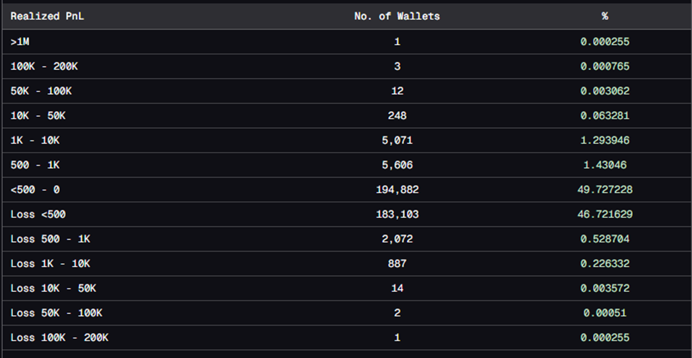This screenshot has width=692, height=358.
Task: Select the Loss 500 - 1K row label
Action: coord(50,239)
